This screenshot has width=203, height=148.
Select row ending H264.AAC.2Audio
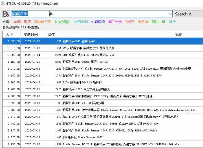[103, 130]
